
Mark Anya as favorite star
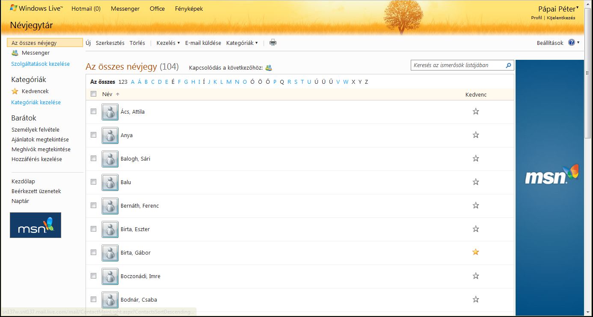[x=476, y=135]
